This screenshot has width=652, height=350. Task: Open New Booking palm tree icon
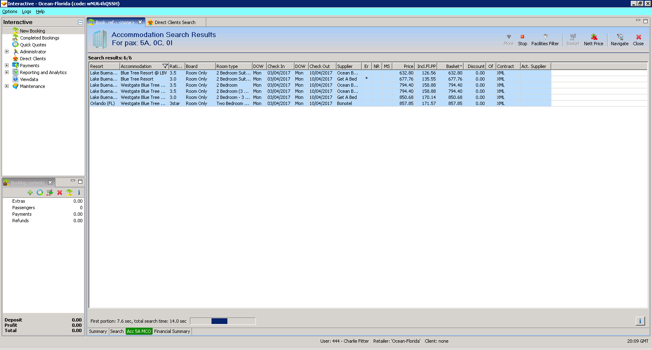15,31
